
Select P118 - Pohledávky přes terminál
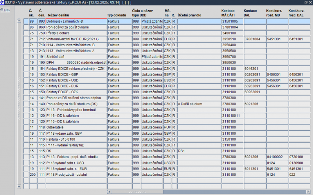(76, 110)
